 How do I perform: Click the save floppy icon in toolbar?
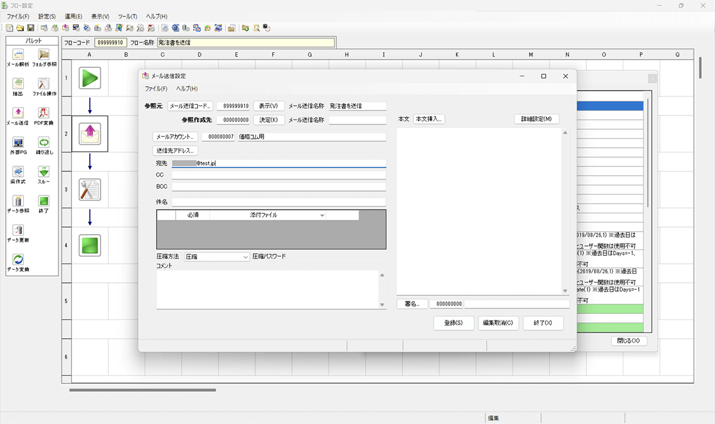pos(30,27)
